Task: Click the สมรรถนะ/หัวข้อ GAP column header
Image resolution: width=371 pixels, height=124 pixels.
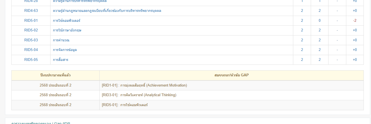Action: click(x=232, y=75)
